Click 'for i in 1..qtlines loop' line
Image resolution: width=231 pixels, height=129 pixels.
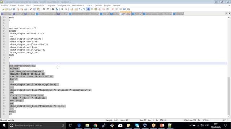click(26, 95)
